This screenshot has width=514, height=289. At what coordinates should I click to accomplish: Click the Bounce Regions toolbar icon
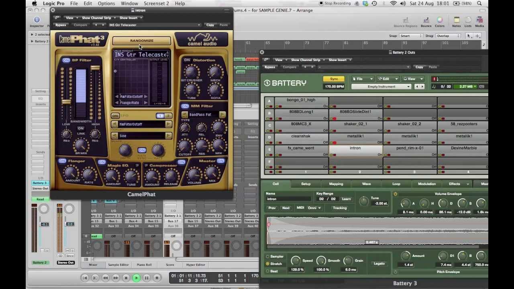pos(406,22)
